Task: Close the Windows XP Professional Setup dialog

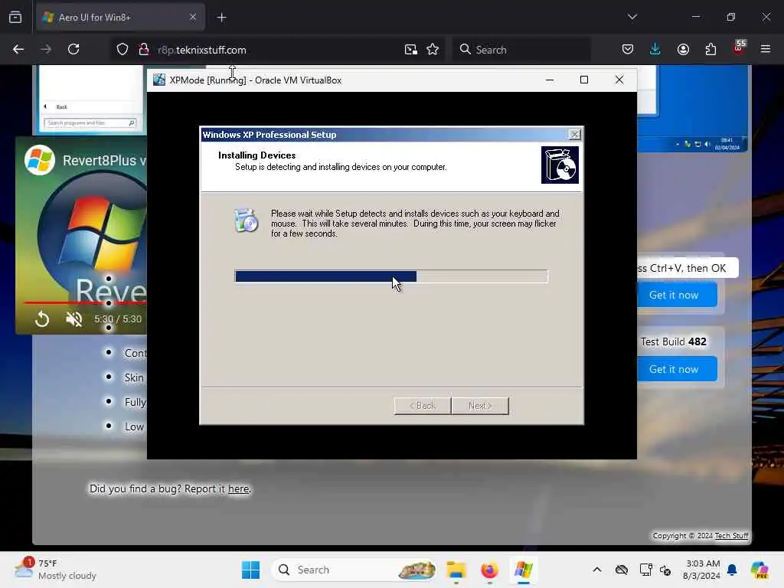Action: [x=575, y=135]
